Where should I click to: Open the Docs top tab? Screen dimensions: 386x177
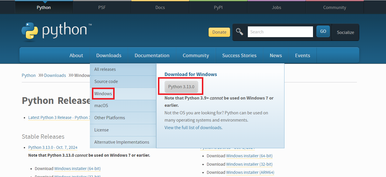(x=160, y=8)
